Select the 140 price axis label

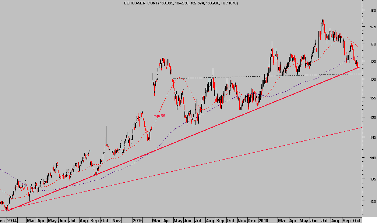[x=370, y=158]
